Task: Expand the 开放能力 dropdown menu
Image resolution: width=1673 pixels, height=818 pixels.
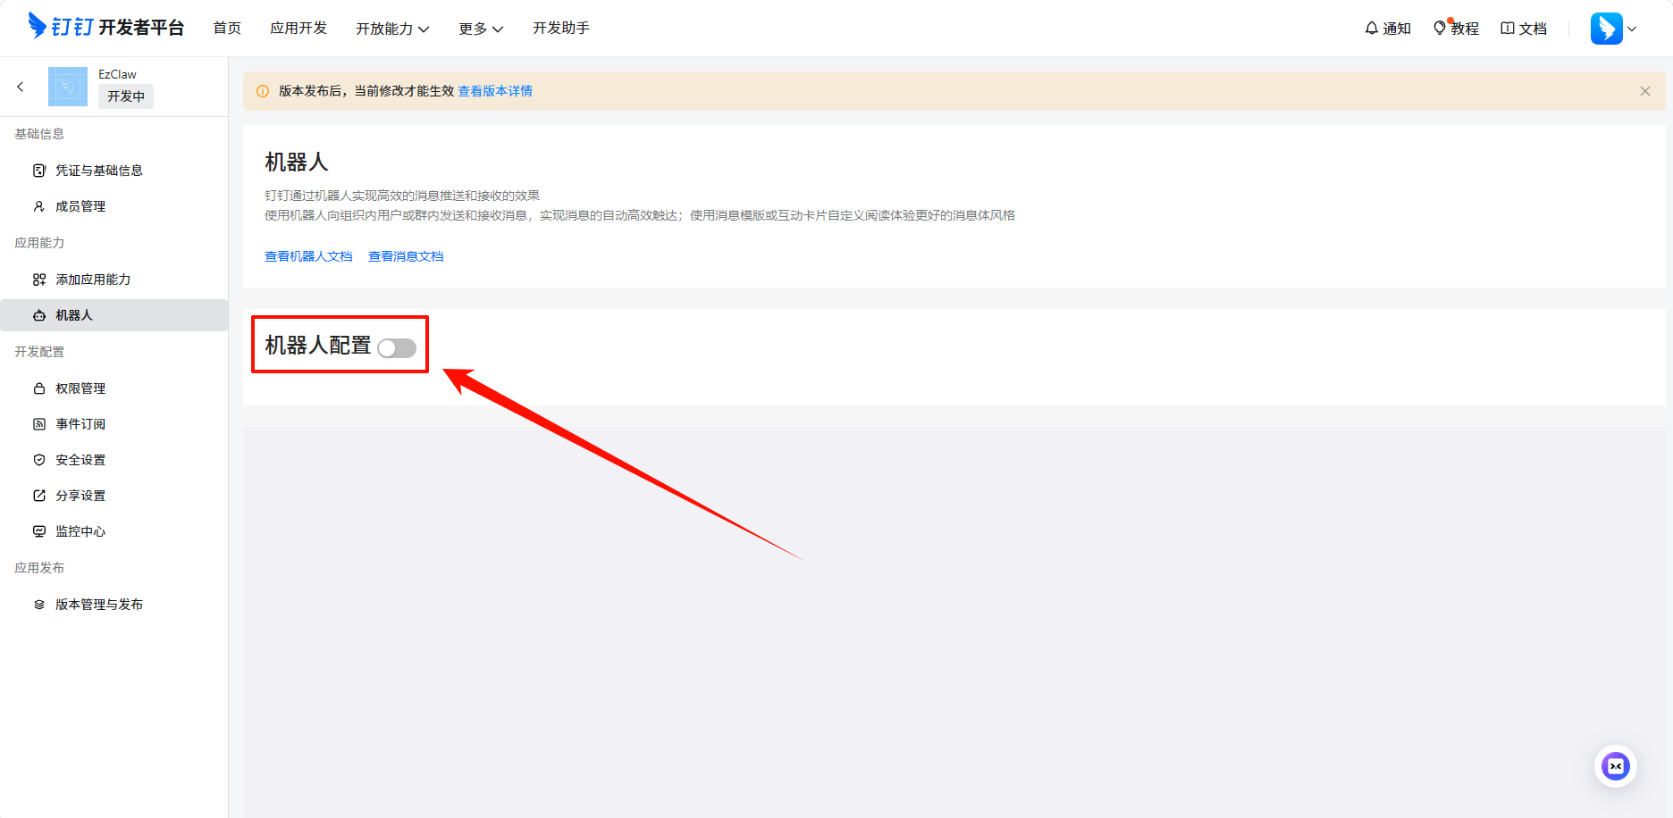Action: pos(392,29)
